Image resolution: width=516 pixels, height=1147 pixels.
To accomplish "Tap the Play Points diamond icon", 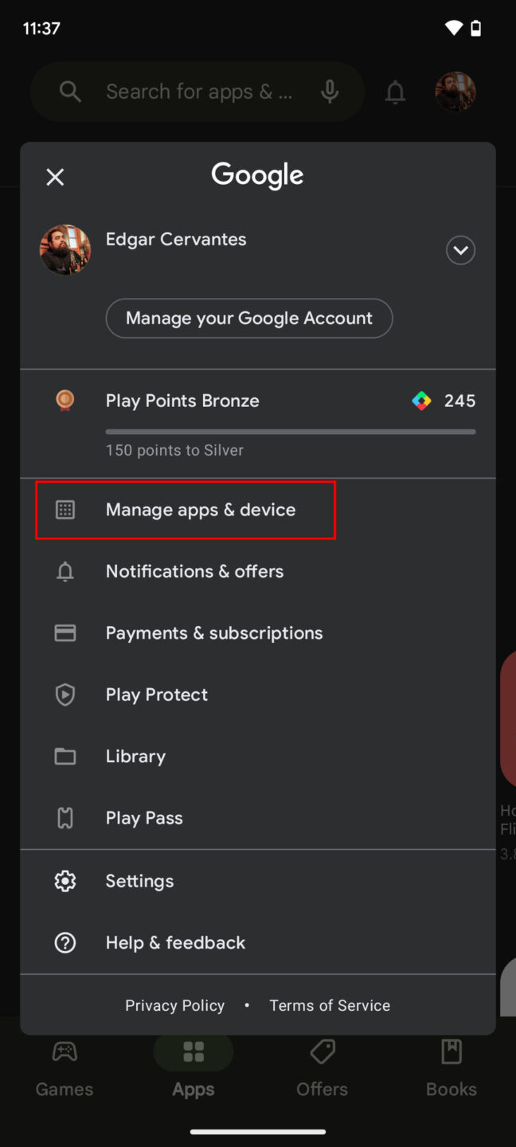I will [421, 401].
